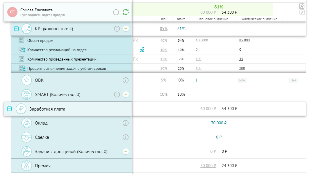Viewport: 330px width, 174px height.
Task: Click the growth chart icon in Количество рекламаций row
Action: coord(142,50)
